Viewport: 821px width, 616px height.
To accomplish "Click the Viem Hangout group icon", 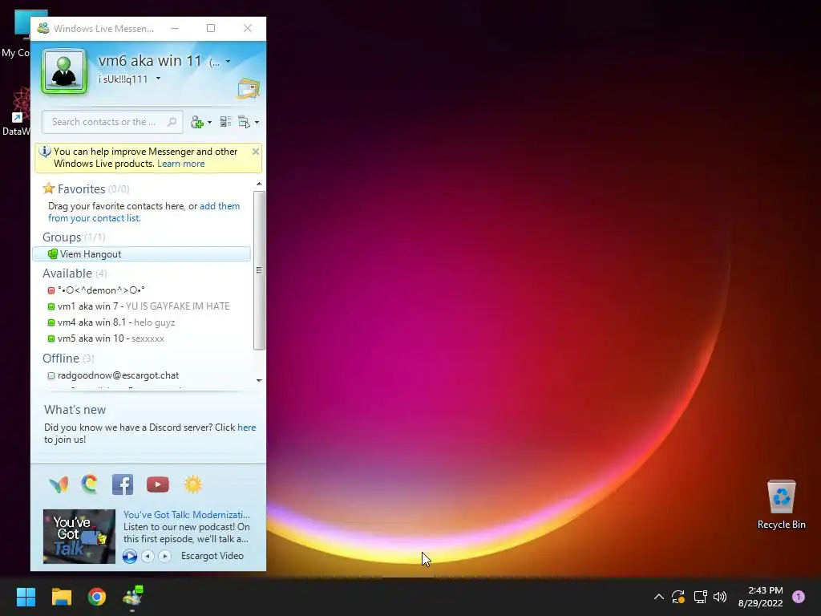I will pos(52,254).
